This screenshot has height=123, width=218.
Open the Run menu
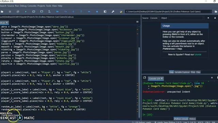tap(17, 6)
